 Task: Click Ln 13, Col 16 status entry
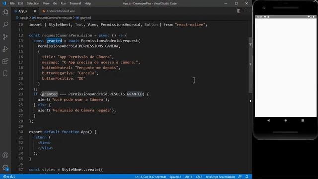(151, 177)
